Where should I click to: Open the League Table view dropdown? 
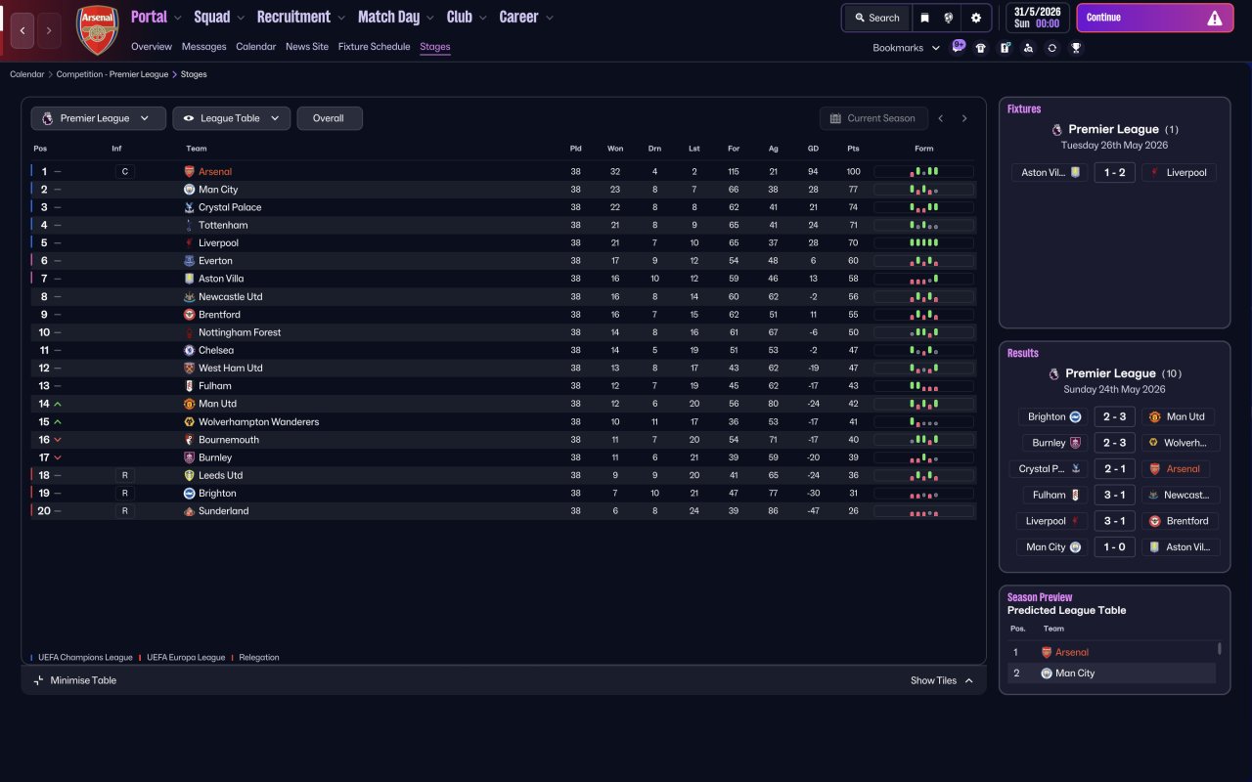[x=232, y=118]
